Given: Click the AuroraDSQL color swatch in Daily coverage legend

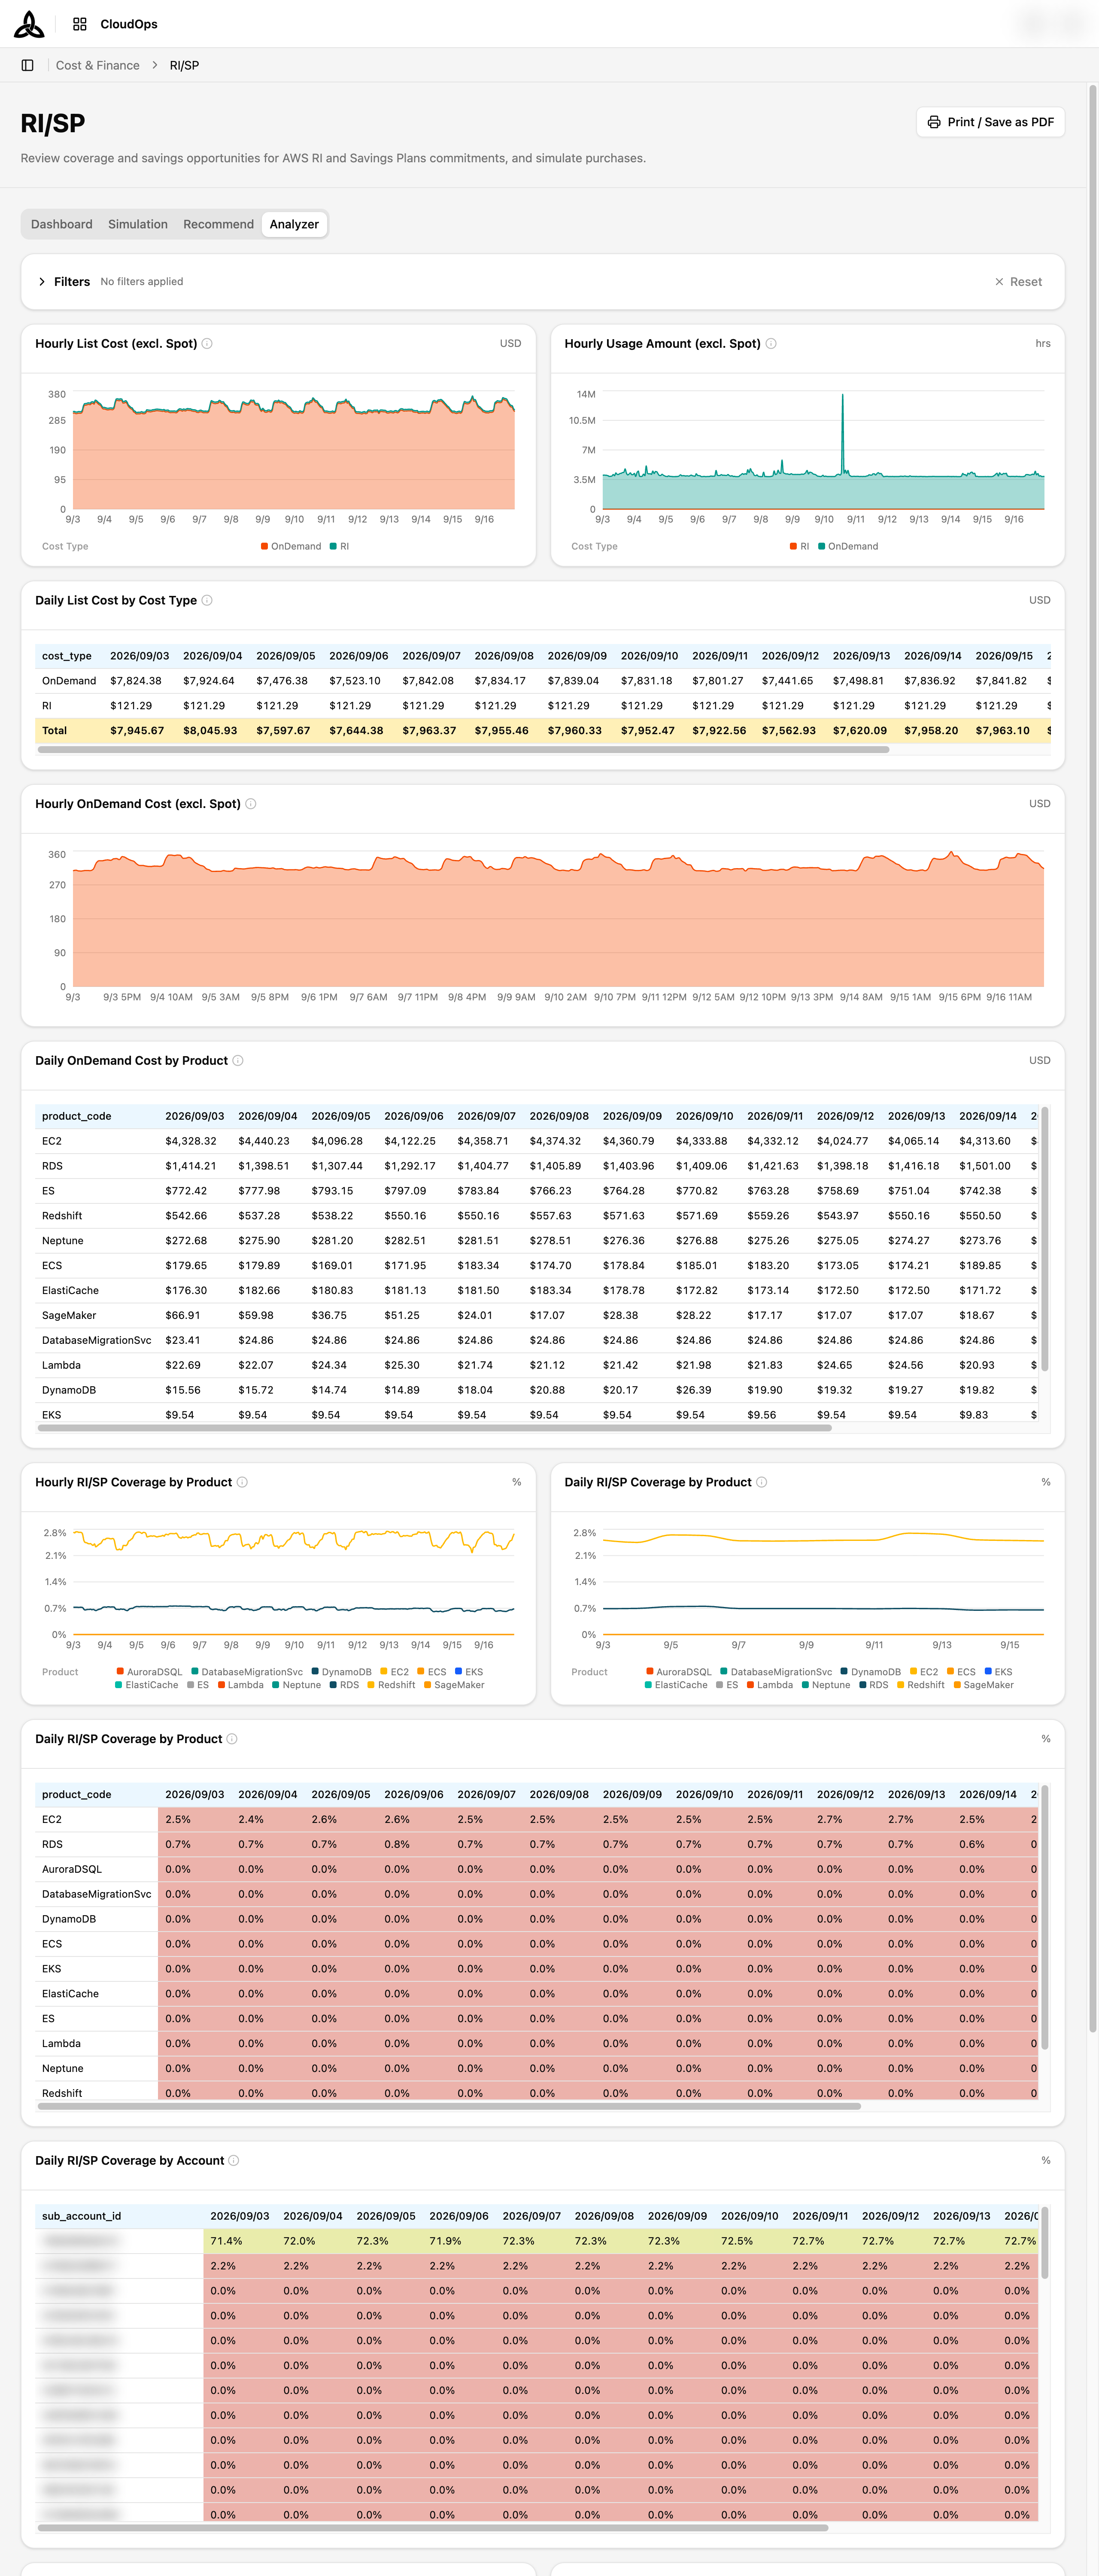Looking at the screenshot, I should [x=650, y=1672].
